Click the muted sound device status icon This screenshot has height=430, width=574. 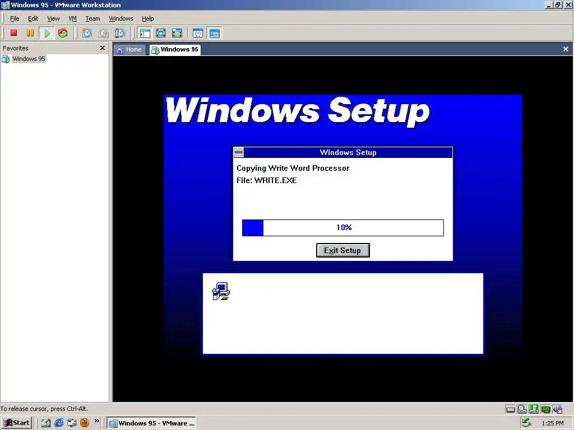point(558,409)
